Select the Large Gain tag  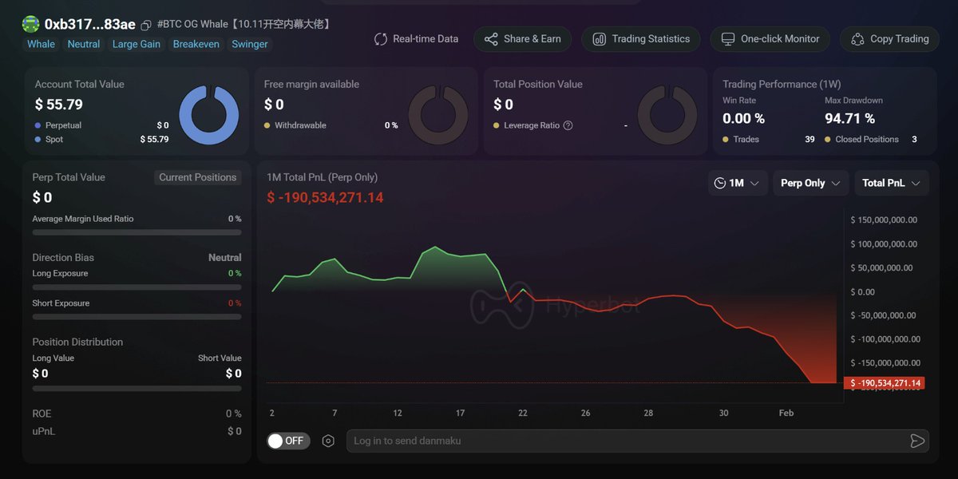(x=137, y=44)
